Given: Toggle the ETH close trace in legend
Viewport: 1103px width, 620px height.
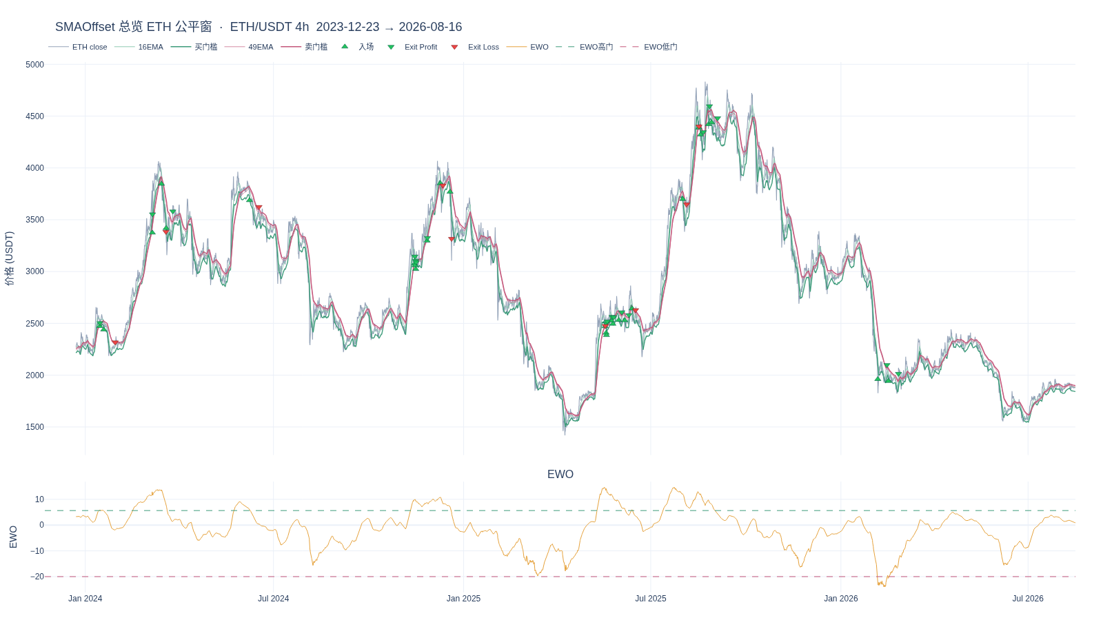Looking at the screenshot, I should pos(78,47).
